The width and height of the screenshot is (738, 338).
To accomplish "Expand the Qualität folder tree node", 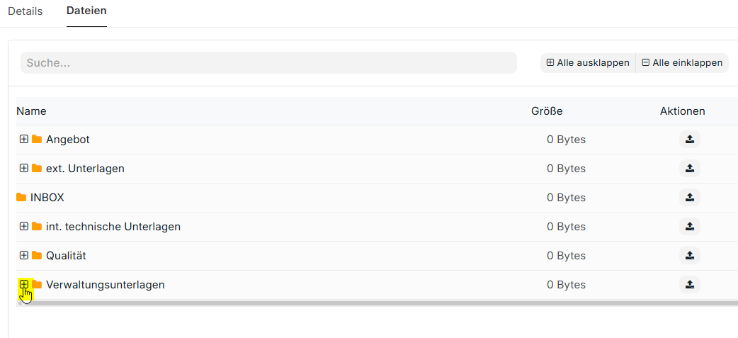I will coord(24,255).
